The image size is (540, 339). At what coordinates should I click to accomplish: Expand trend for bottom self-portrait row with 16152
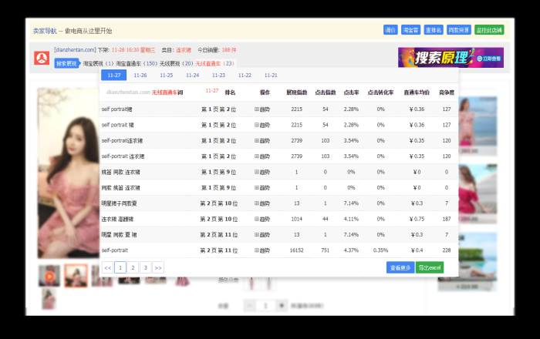pyautogui.click(x=262, y=250)
